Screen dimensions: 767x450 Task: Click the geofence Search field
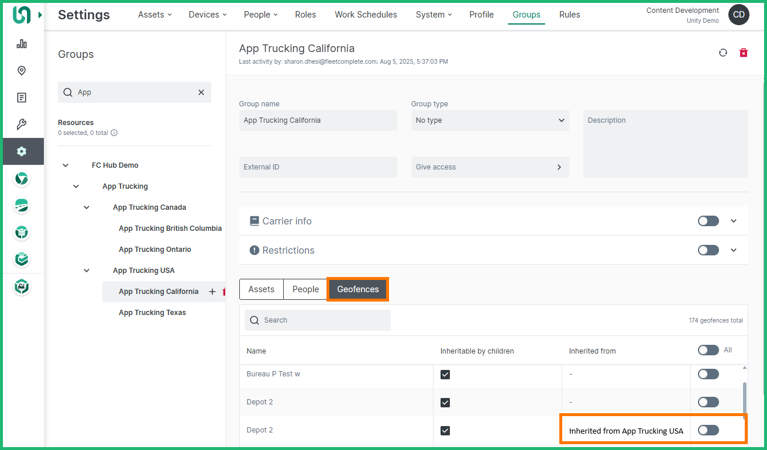(318, 320)
